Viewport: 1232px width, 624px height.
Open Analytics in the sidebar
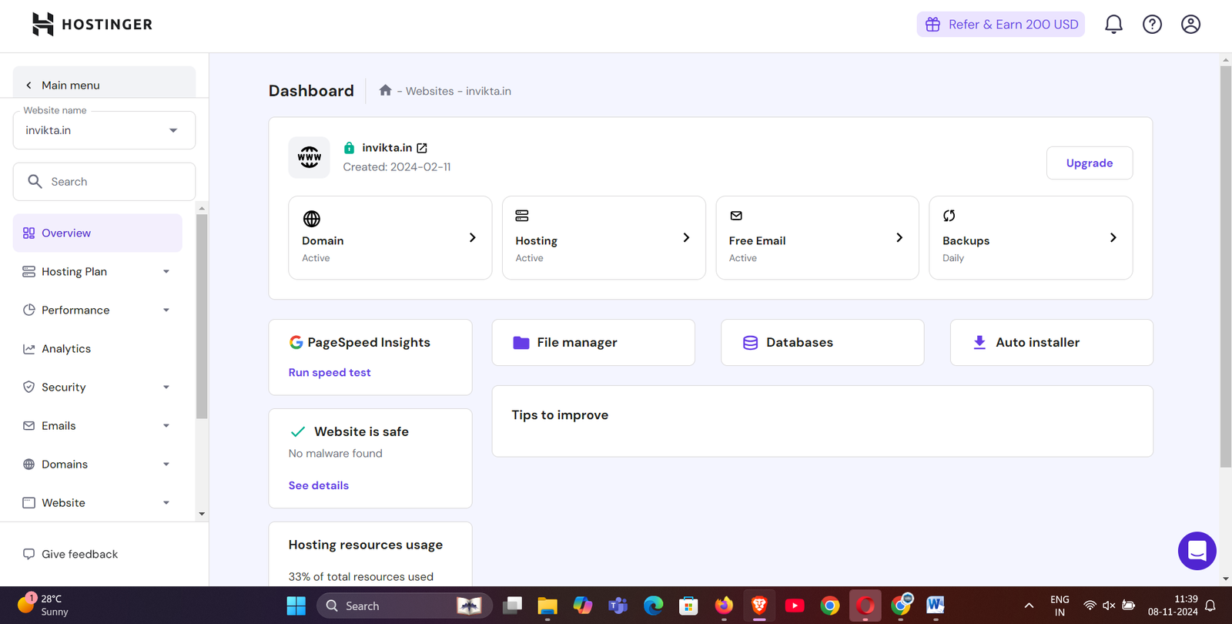click(98, 348)
